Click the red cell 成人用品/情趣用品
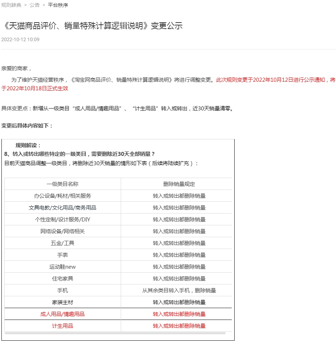The width and height of the screenshot is (336, 345). [x=62, y=314]
